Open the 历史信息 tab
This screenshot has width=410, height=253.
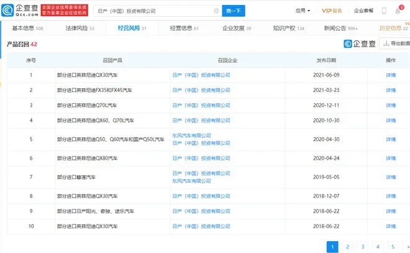393,28
